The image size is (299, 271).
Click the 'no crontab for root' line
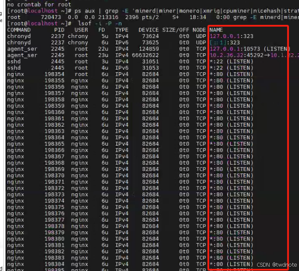(39, 5)
